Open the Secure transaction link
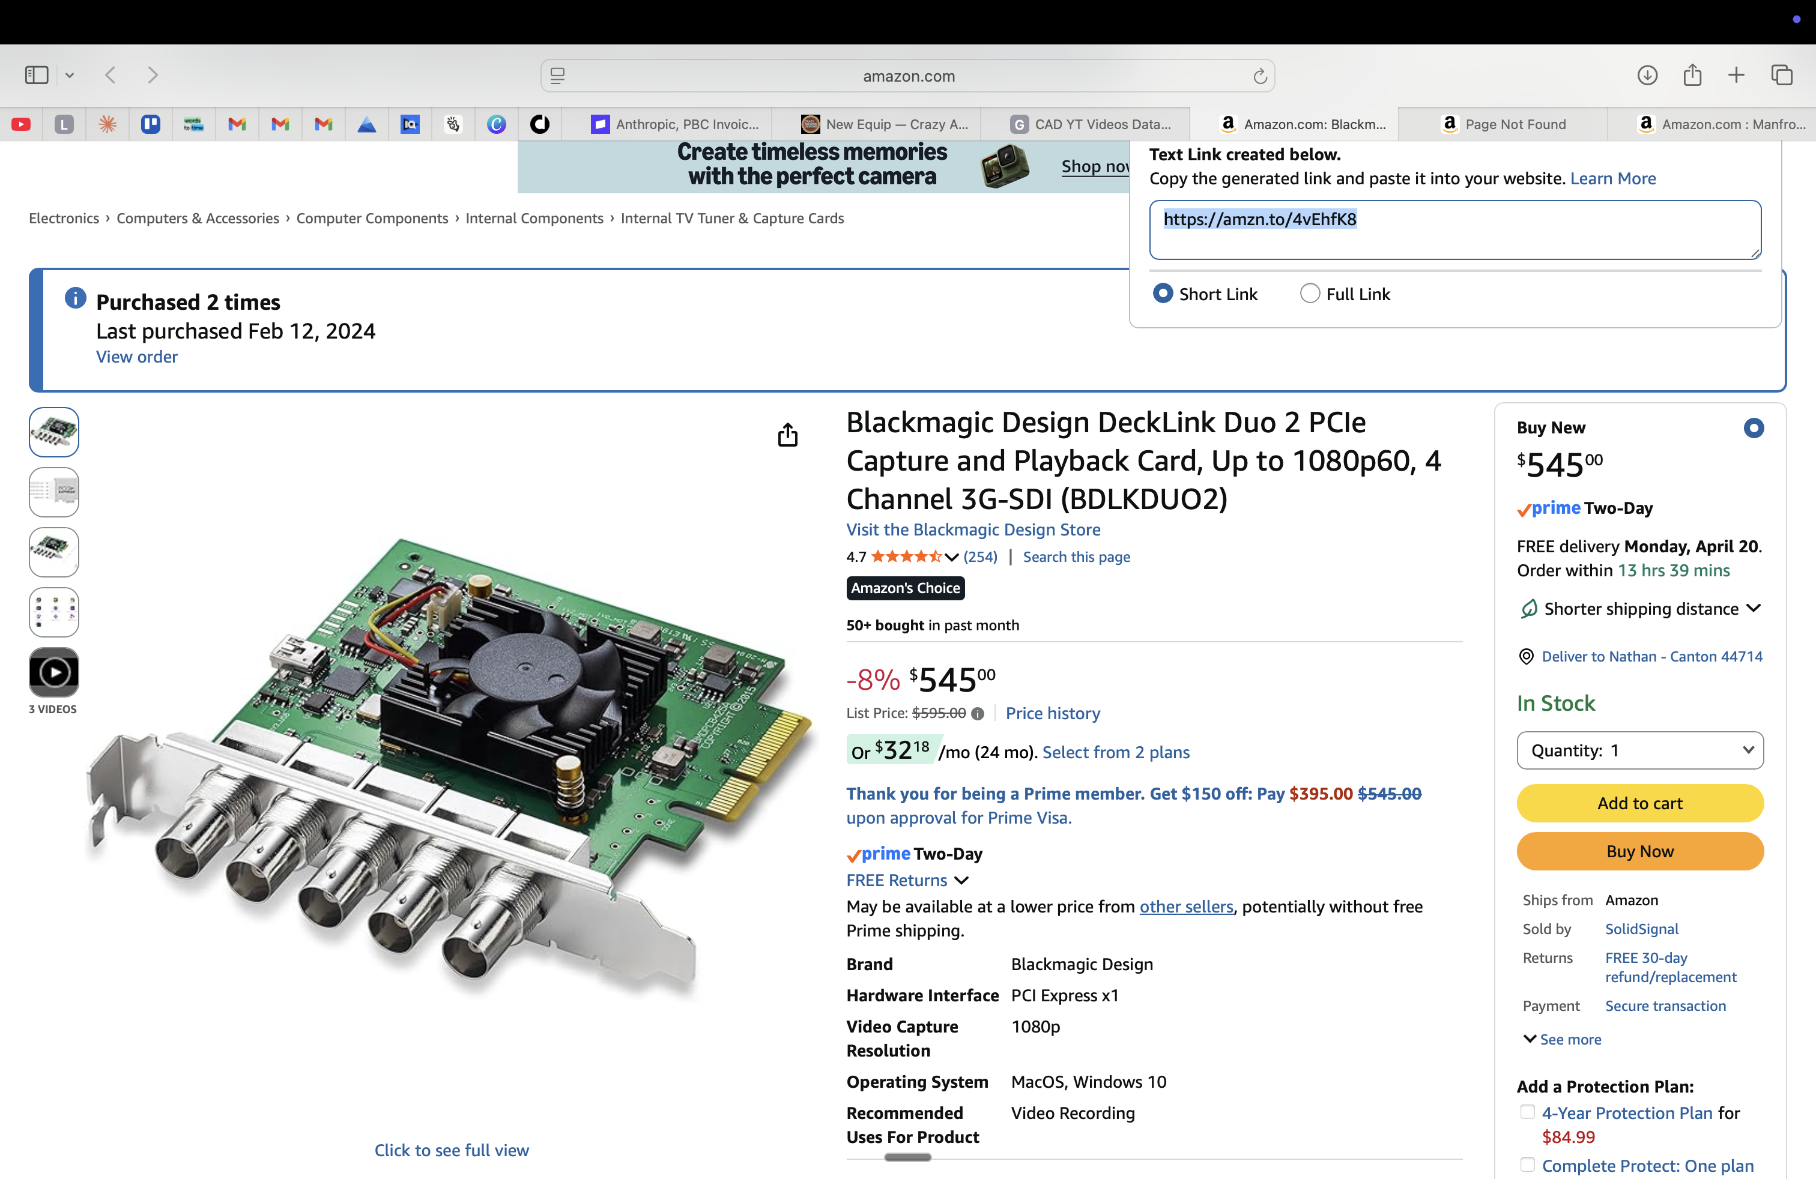Image resolution: width=1816 pixels, height=1179 pixels. 1665,1006
